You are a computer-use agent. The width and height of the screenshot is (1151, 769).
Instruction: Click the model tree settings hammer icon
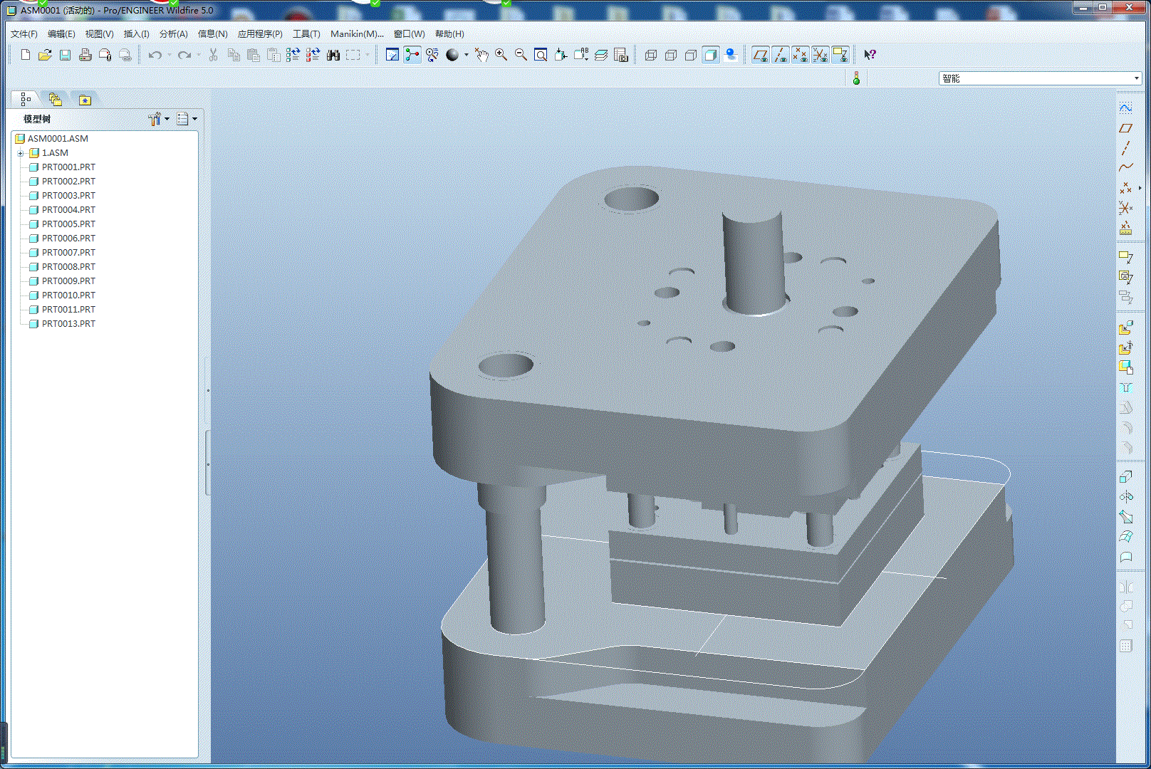(154, 119)
